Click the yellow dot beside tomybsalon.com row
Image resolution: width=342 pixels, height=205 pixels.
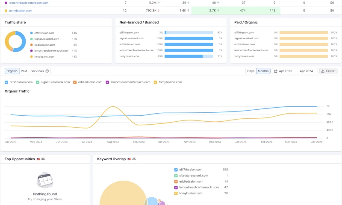click(x=6, y=11)
